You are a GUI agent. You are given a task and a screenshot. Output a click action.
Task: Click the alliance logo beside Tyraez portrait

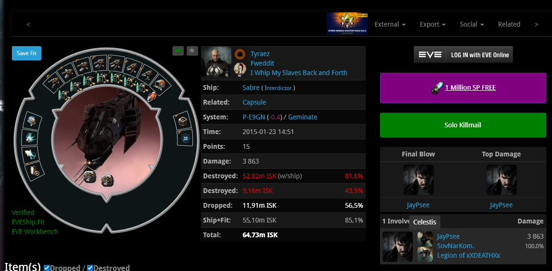[240, 69]
